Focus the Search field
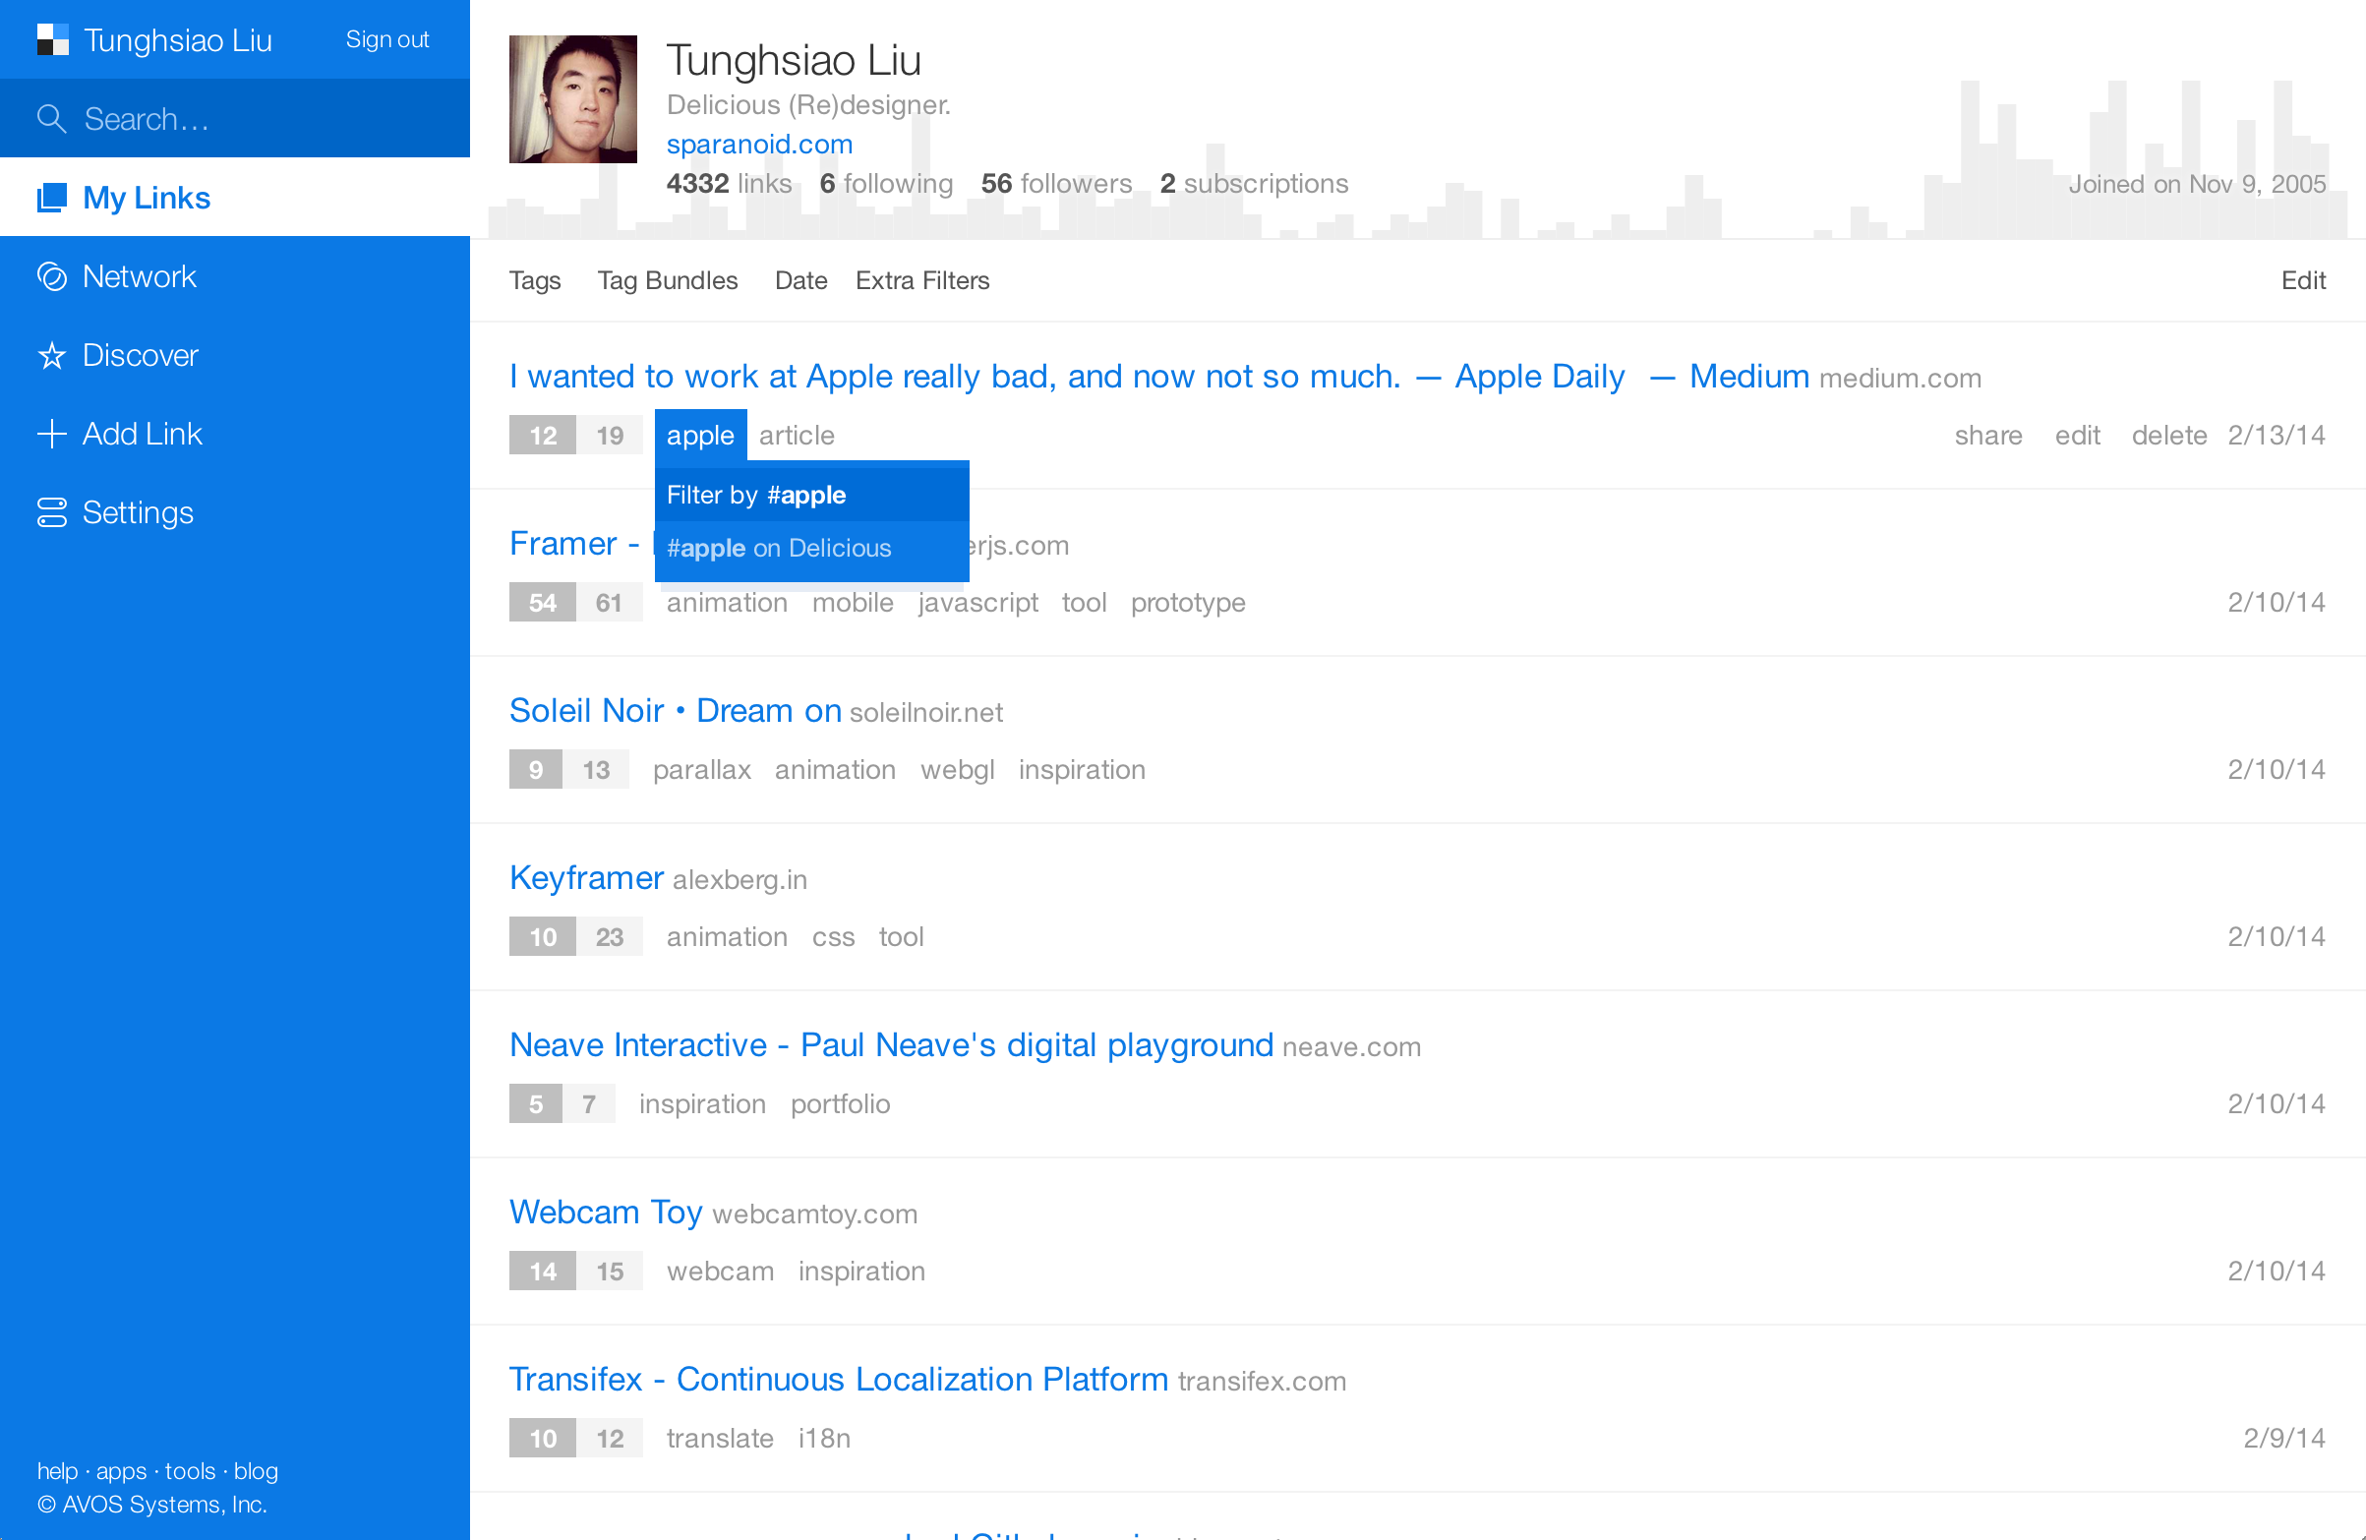 pyautogui.click(x=235, y=118)
